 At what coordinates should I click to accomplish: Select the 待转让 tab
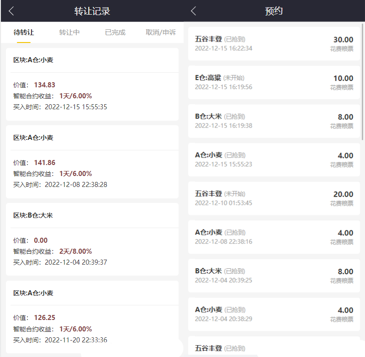24,32
